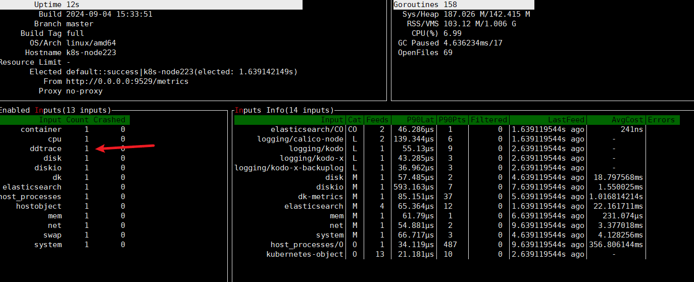Select the logging/calico-node row
This screenshot has width=694, height=282.
(301, 139)
